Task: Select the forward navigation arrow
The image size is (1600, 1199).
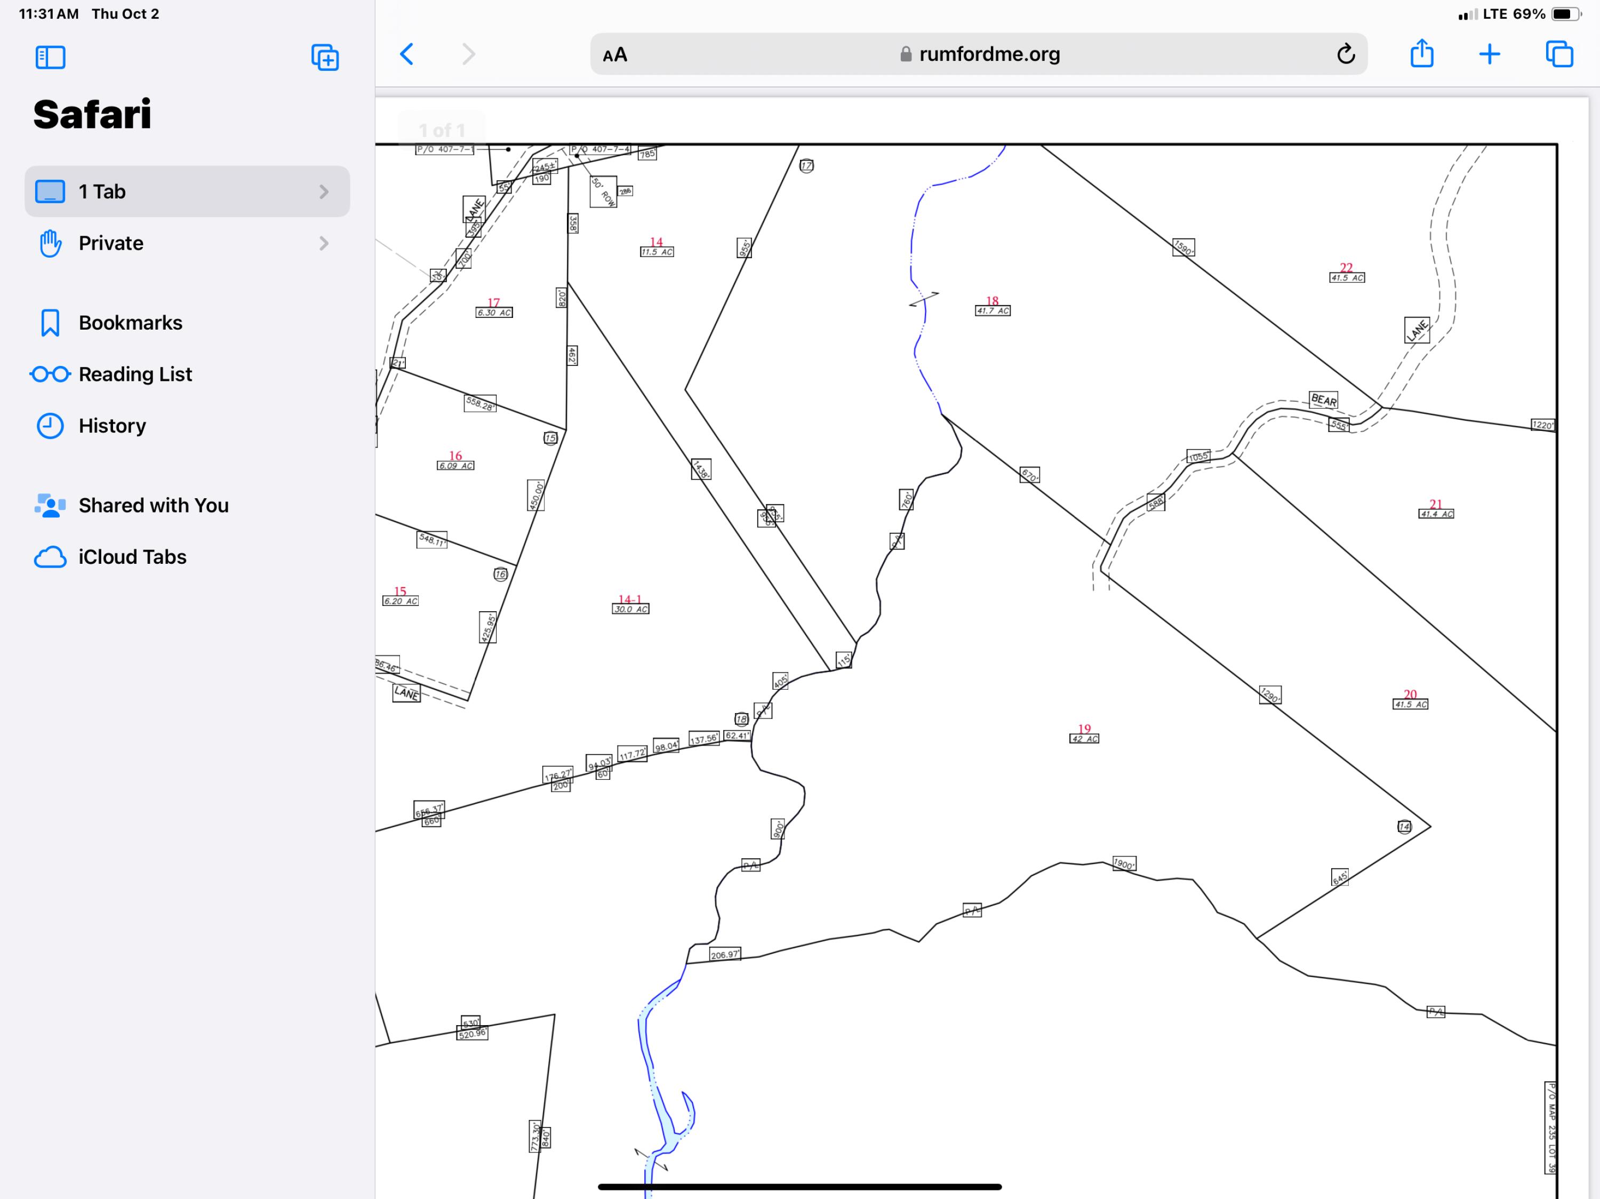Action: click(x=468, y=53)
